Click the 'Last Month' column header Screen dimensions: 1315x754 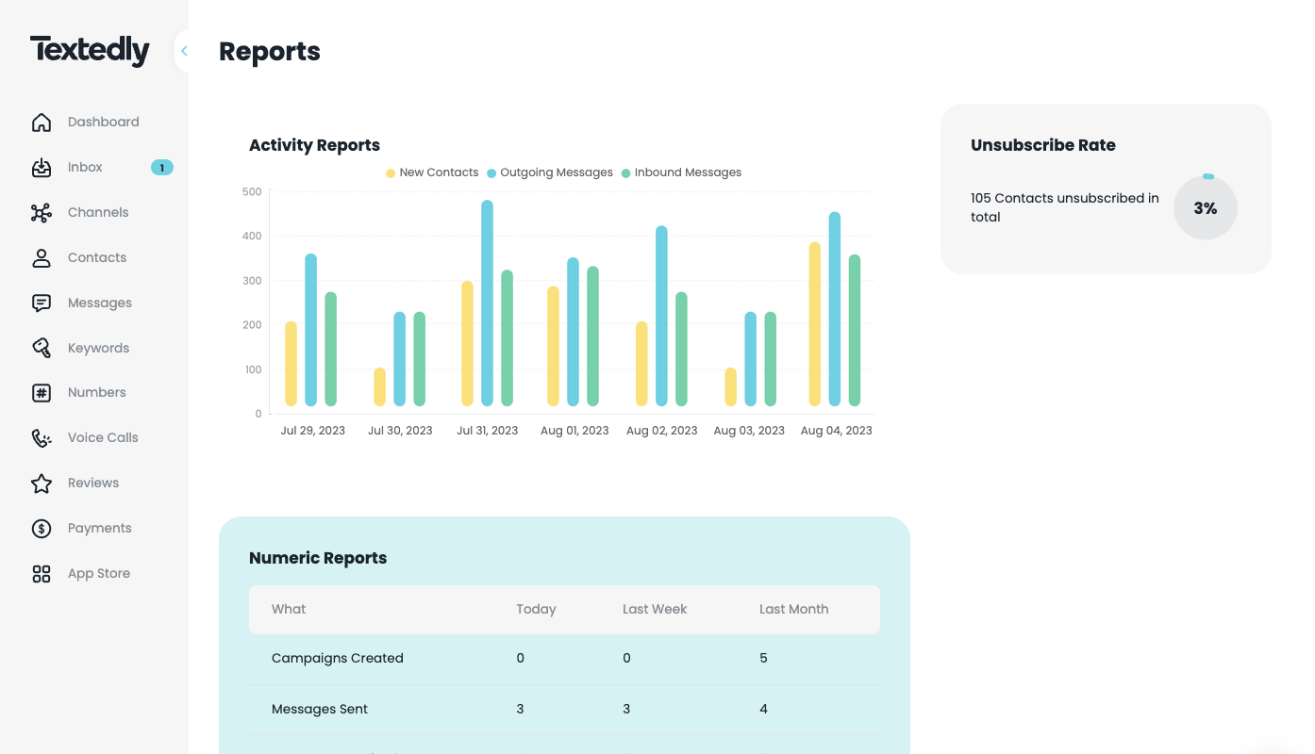click(x=794, y=609)
